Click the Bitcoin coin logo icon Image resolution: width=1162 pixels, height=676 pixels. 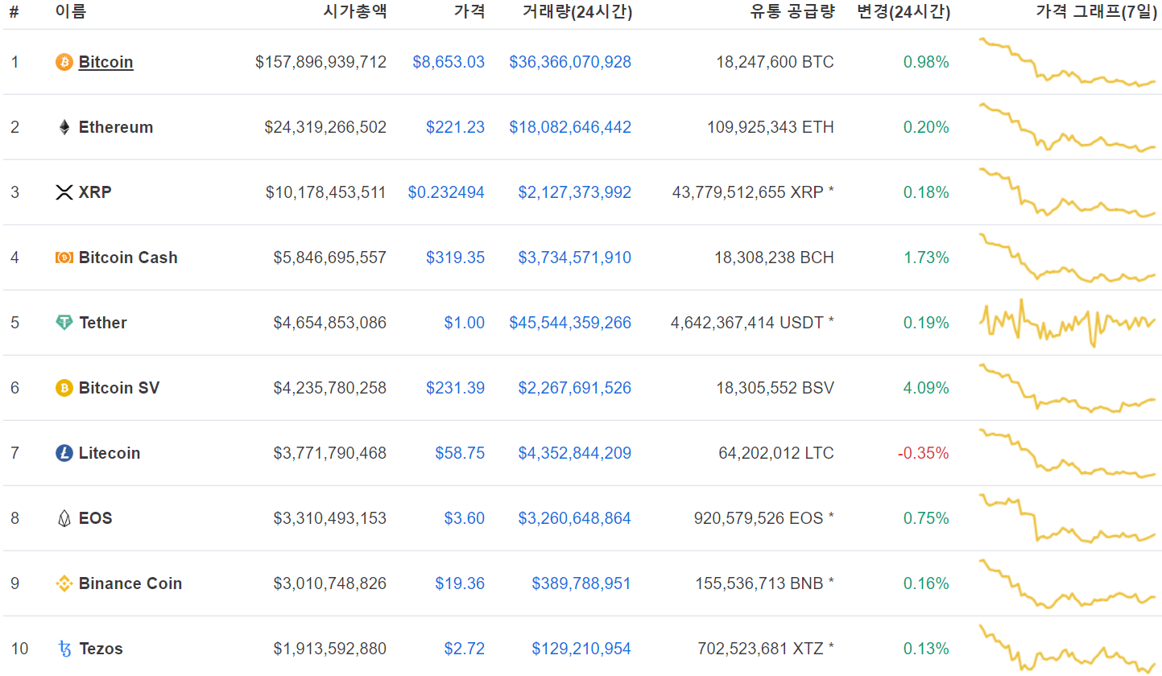point(64,62)
